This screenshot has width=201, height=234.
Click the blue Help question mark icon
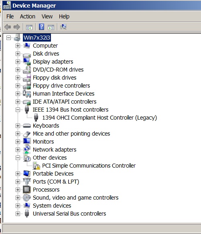(41, 27)
